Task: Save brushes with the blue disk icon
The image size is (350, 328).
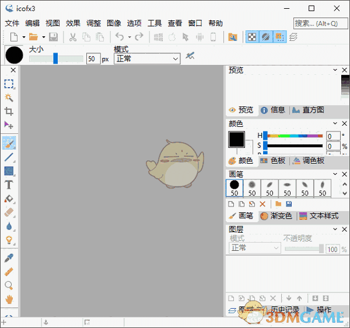Action: coord(289,204)
